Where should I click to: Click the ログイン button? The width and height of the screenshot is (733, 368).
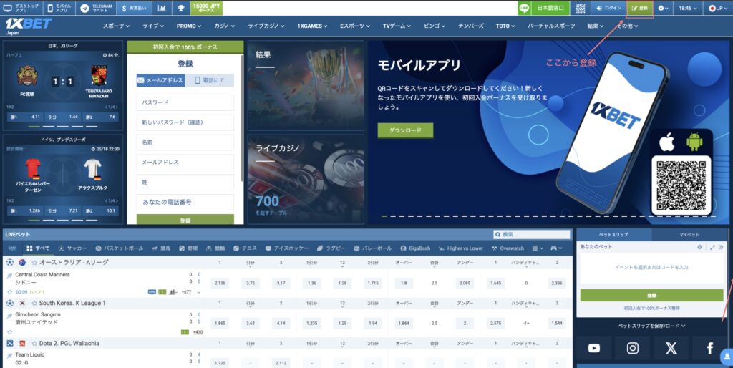click(x=608, y=8)
